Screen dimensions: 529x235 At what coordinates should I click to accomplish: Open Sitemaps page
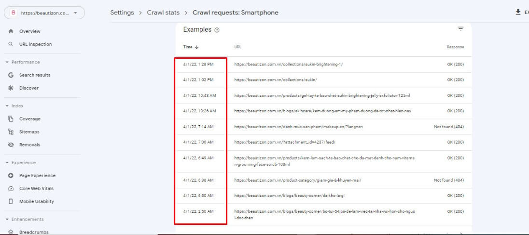[x=29, y=131]
